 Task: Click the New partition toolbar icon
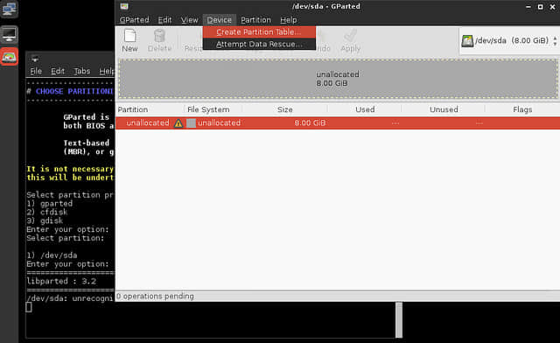tap(129, 36)
